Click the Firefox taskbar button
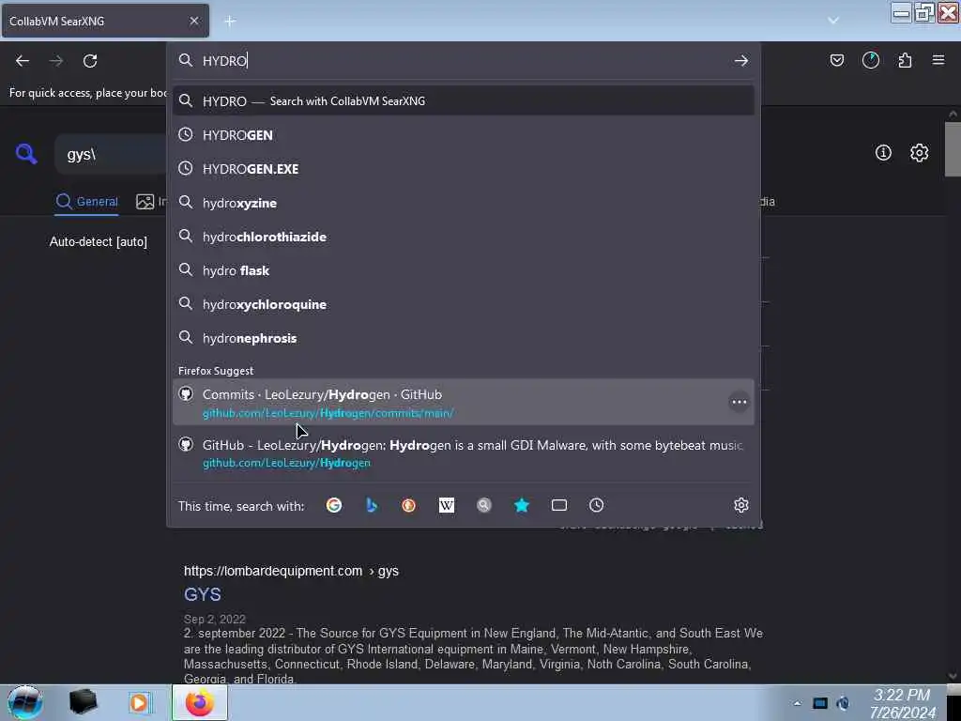Screen dimensions: 961x721 [x=200, y=702]
